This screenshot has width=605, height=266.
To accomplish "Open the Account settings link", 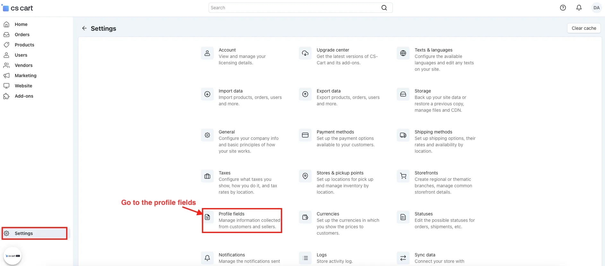I will 227,50.
